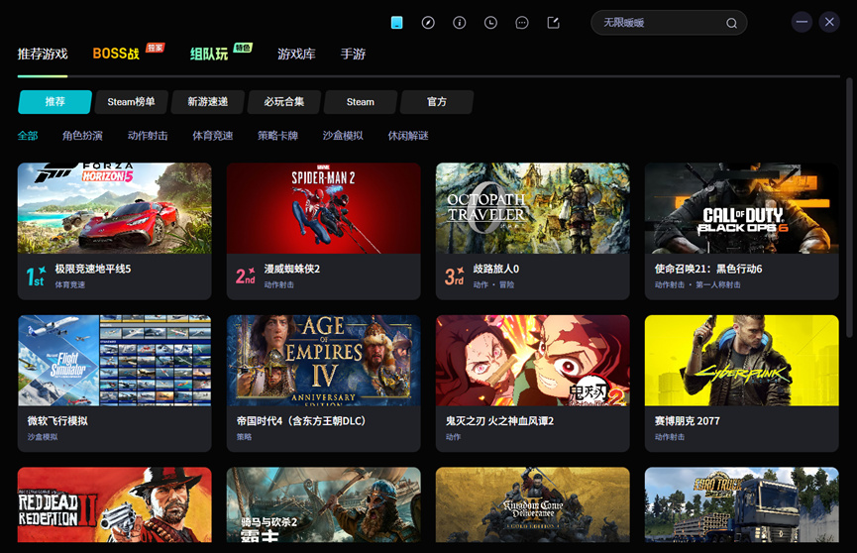Viewport: 857px width, 553px height.
Task: Focus the 无限暖暖 search field
Action: 669,23
